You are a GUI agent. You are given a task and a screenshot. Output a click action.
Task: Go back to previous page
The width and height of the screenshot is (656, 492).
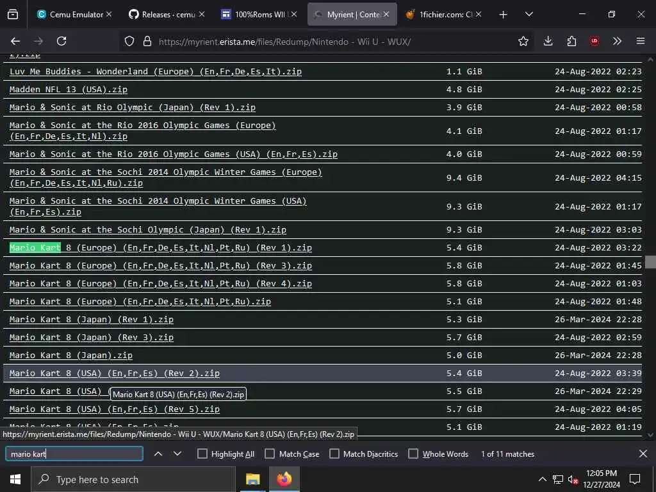[15, 41]
